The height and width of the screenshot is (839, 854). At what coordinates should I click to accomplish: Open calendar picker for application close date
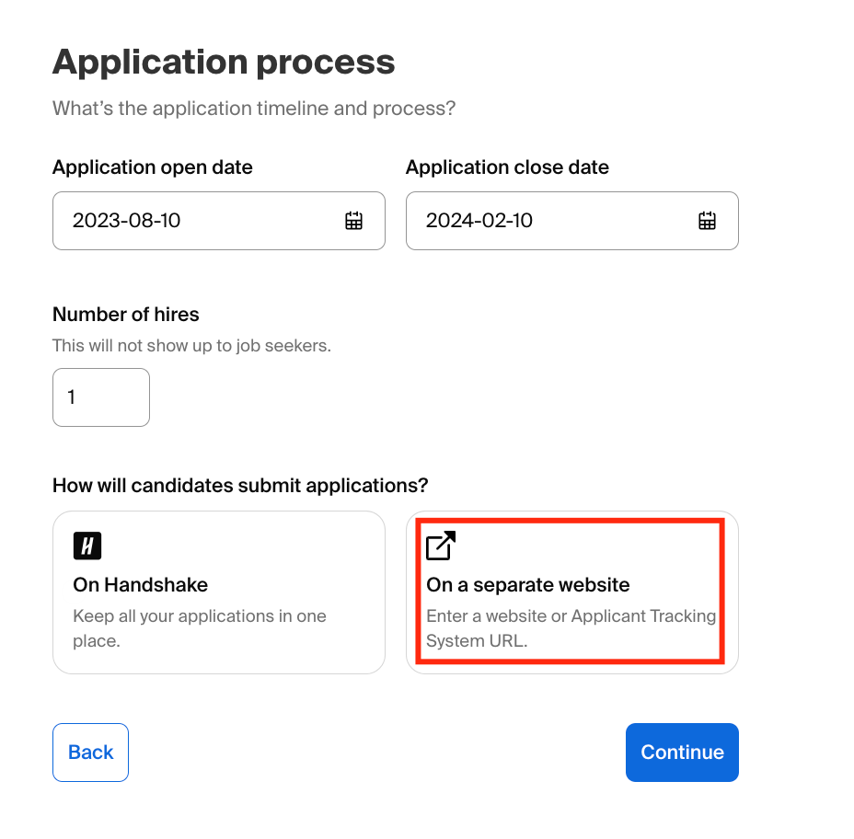(x=707, y=221)
